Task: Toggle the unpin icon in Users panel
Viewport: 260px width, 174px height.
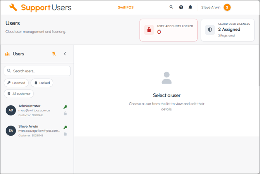Action: (x=54, y=53)
